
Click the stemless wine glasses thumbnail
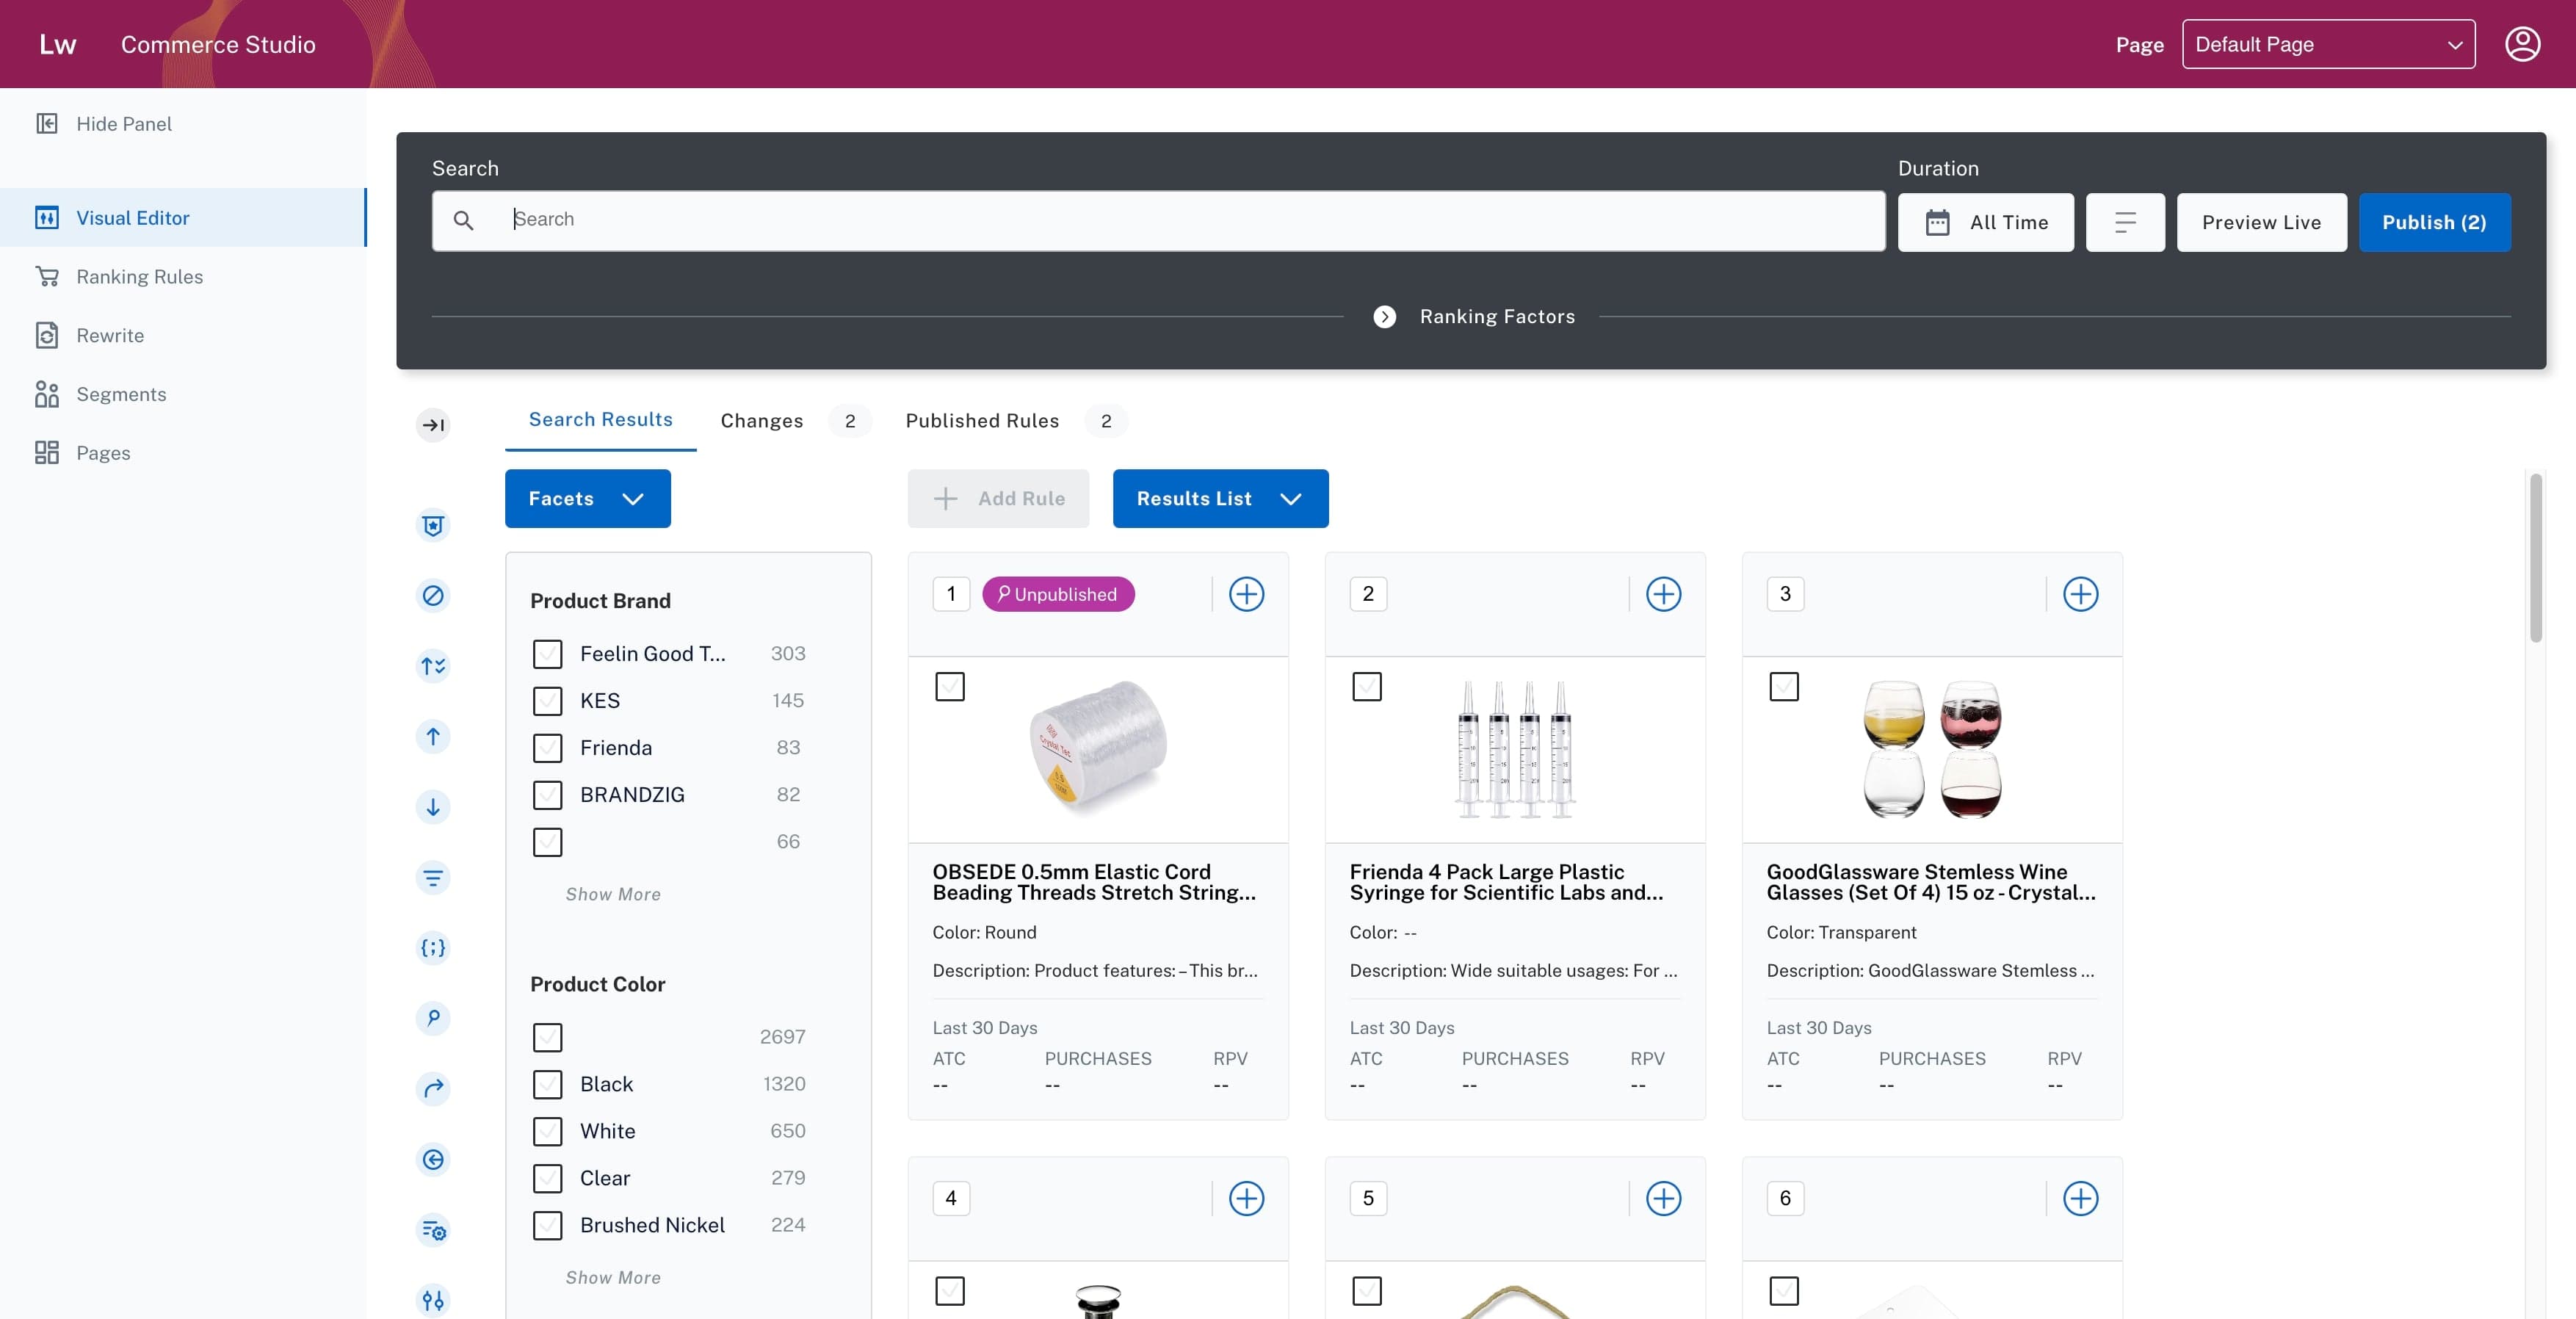point(1932,749)
